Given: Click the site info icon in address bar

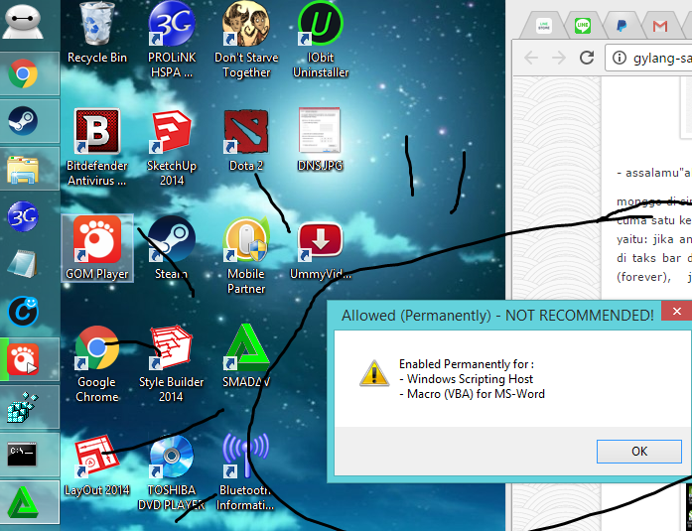Looking at the screenshot, I should [x=620, y=58].
